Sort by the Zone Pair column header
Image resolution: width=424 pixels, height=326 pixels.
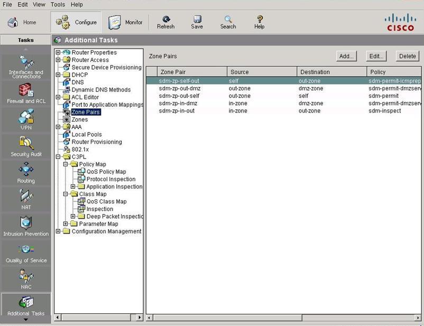click(192, 72)
